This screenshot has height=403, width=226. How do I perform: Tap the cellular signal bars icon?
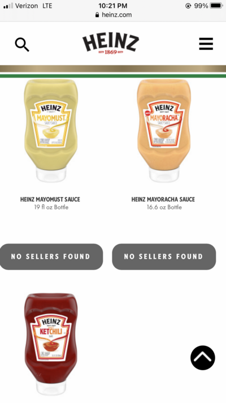tap(8, 6)
